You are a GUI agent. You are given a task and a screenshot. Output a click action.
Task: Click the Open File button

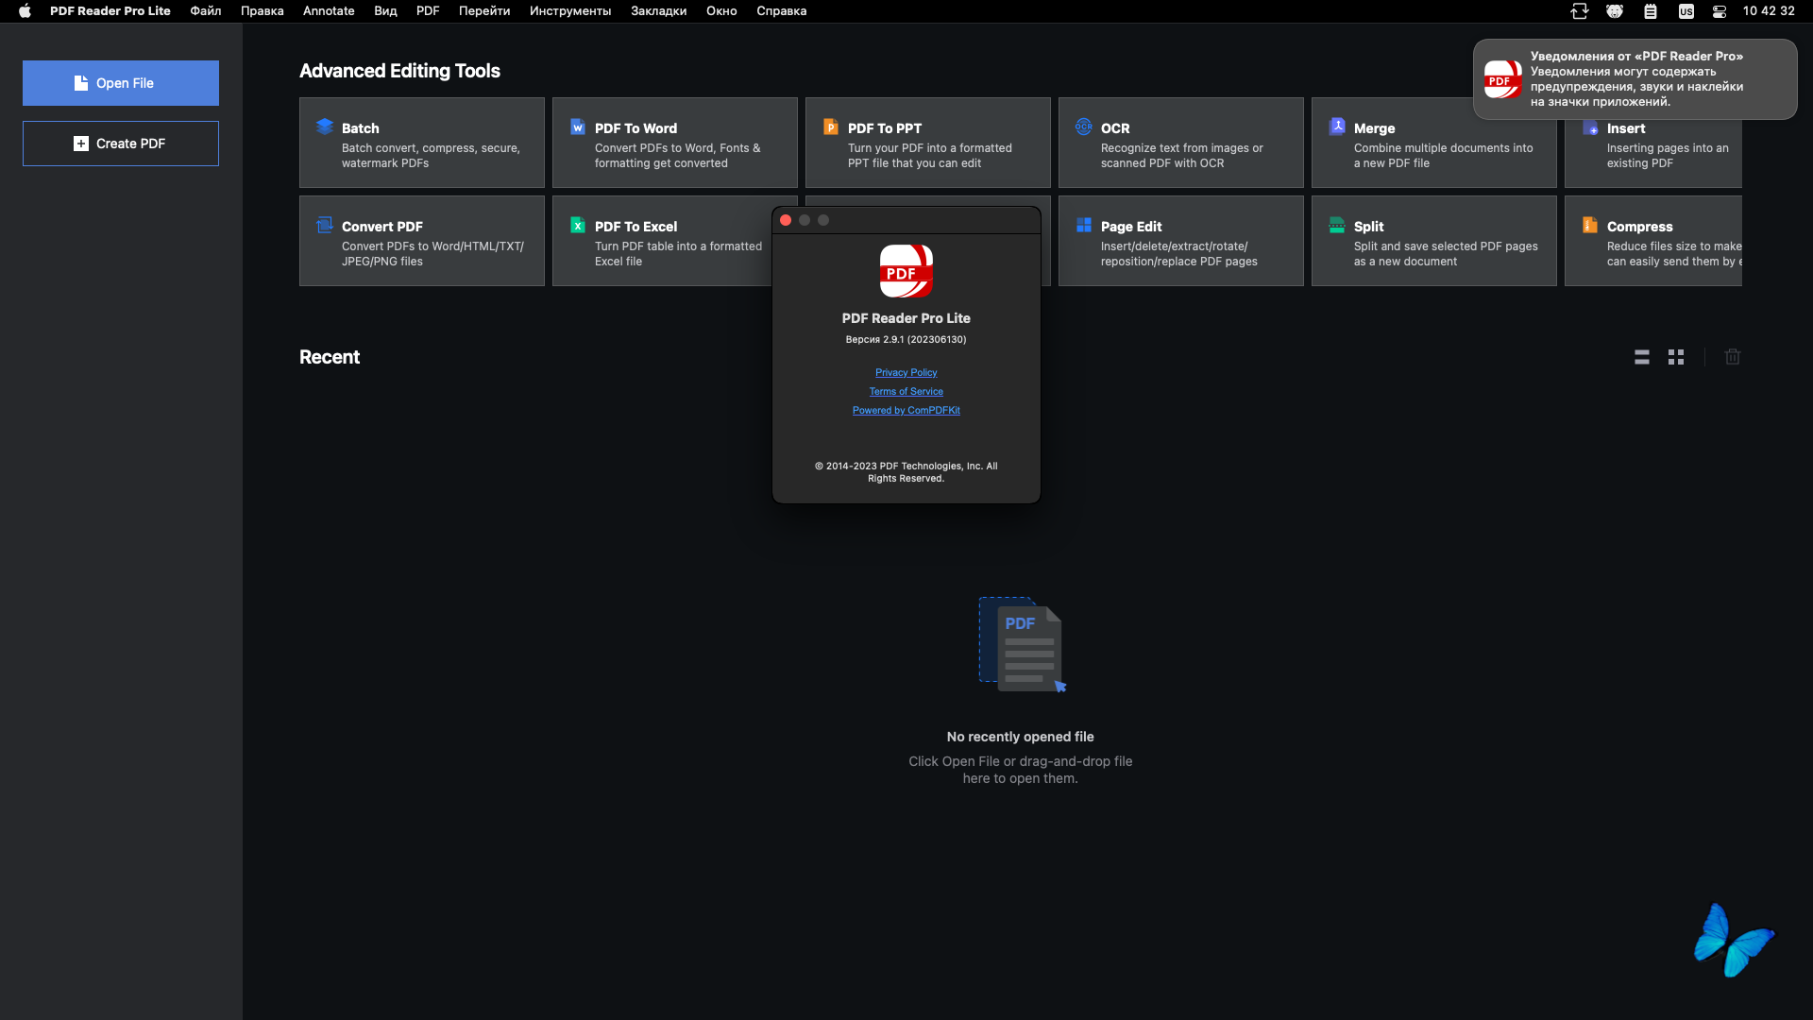click(x=121, y=83)
